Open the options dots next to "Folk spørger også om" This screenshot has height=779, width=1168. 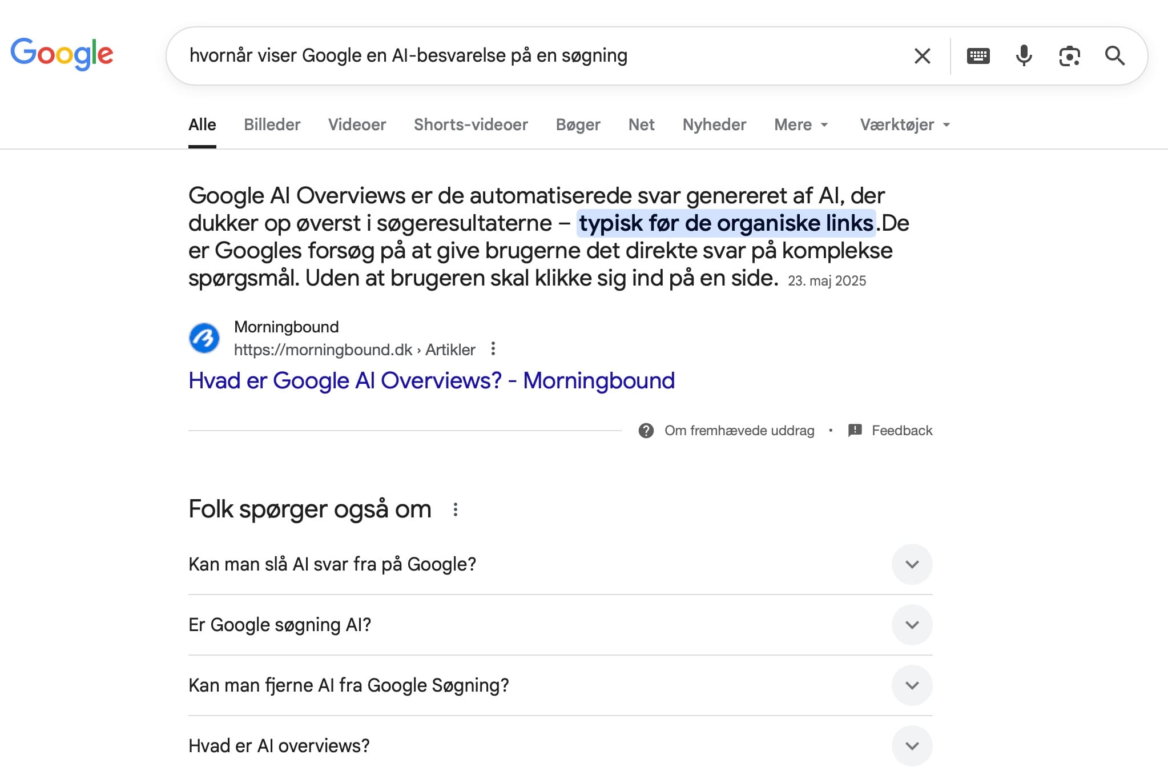click(456, 509)
